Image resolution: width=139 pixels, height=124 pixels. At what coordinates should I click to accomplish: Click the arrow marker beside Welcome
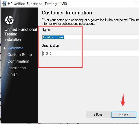pos(5,48)
